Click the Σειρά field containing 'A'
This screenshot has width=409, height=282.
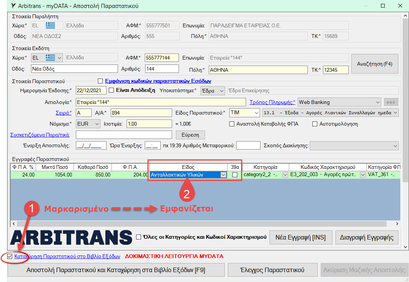pos(84,113)
